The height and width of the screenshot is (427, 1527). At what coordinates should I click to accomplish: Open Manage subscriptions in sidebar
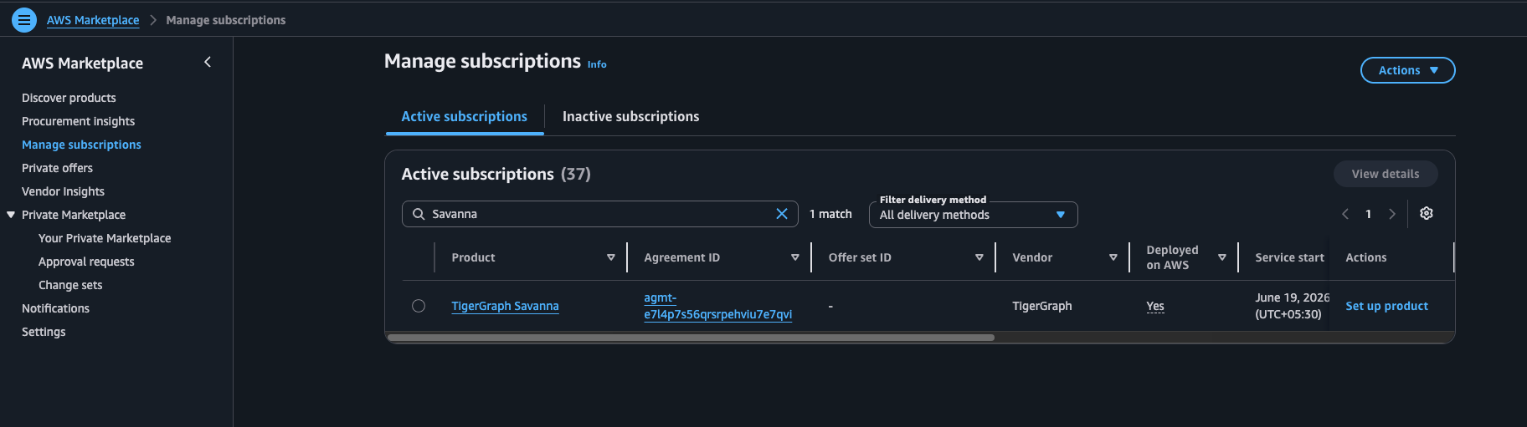click(x=81, y=145)
